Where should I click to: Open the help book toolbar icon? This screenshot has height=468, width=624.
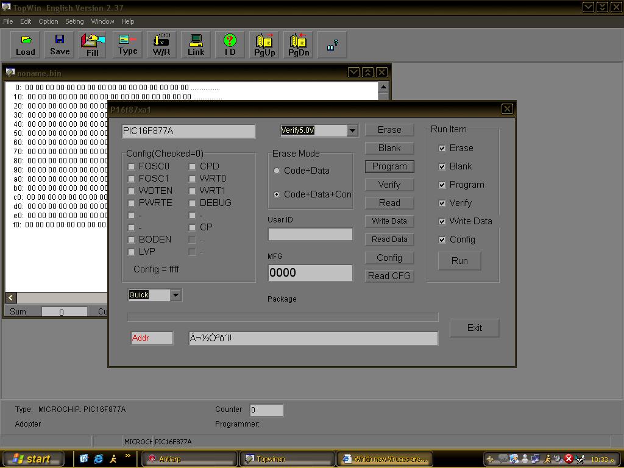pyautogui.click(x=332, y=45)
